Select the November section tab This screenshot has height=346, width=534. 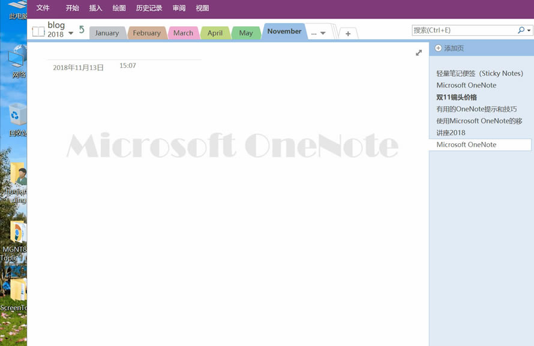(284, 31)
